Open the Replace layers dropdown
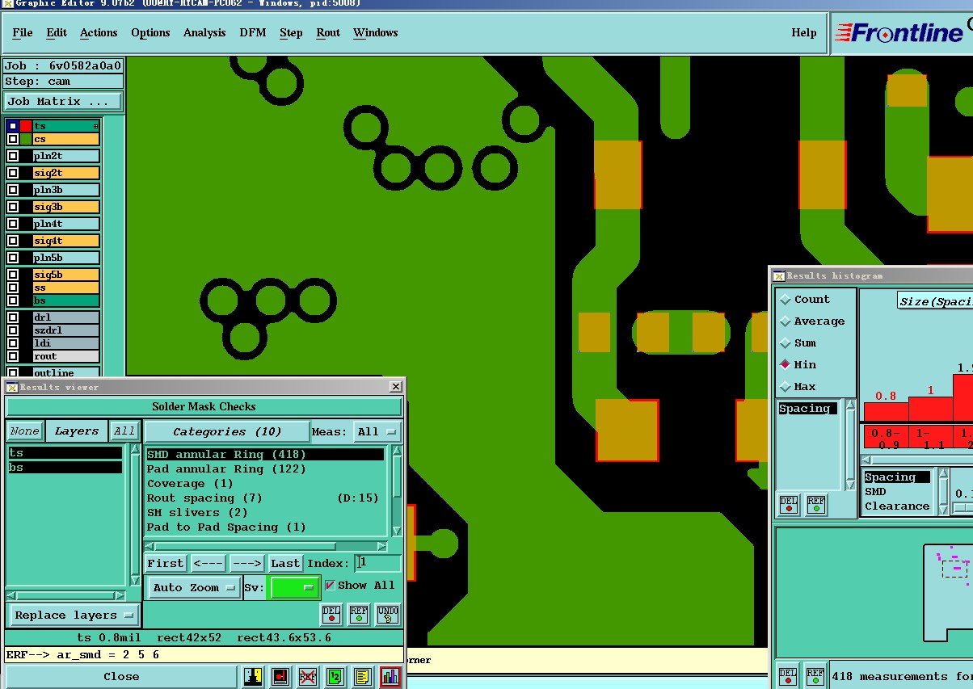973x689 pixels. point(73,615)
